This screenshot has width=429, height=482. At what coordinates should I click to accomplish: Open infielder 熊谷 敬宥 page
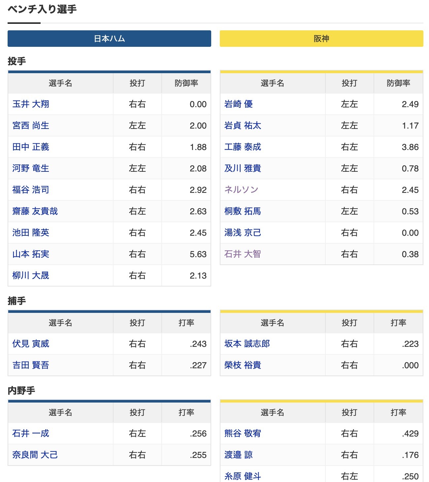243,434
